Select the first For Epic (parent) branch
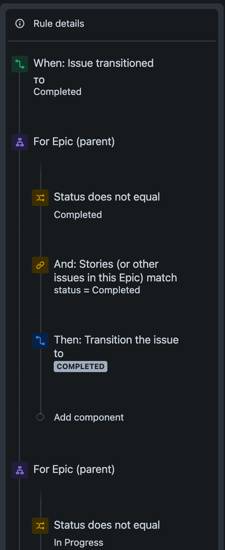The image size is (225, 550). tap(74, 142)
